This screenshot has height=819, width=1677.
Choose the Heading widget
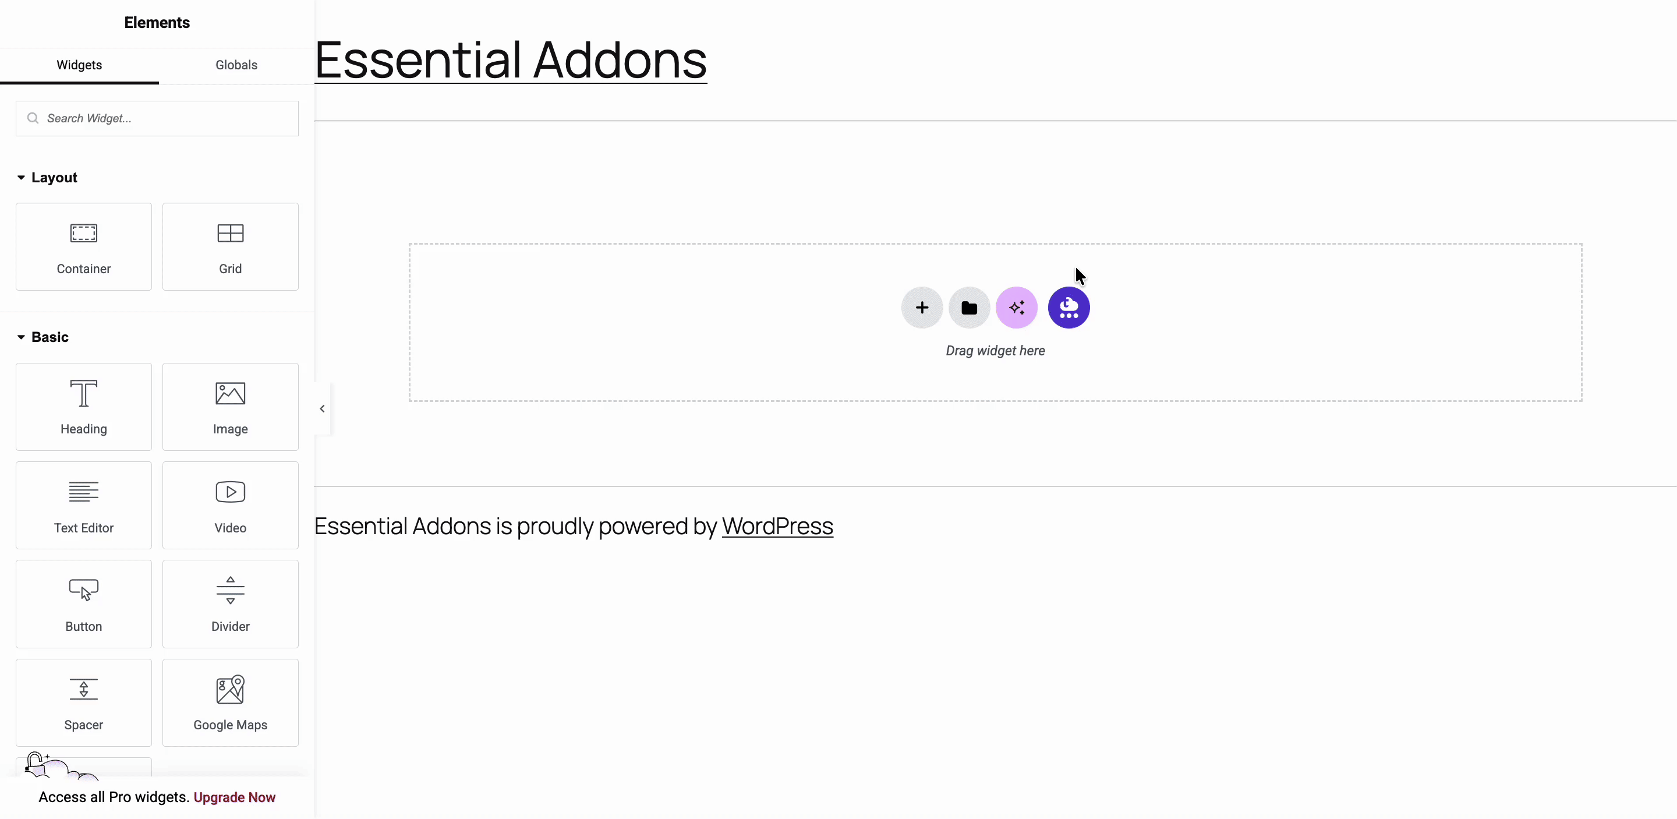tap(83, 407)
